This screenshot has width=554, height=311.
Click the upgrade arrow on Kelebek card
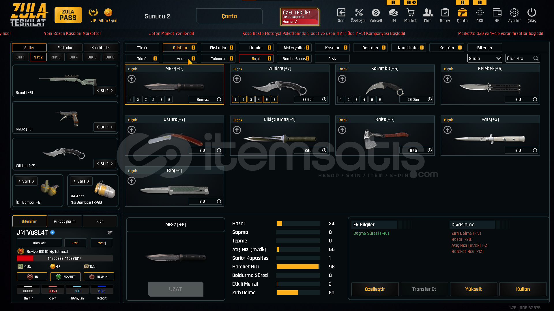(448, 79)
